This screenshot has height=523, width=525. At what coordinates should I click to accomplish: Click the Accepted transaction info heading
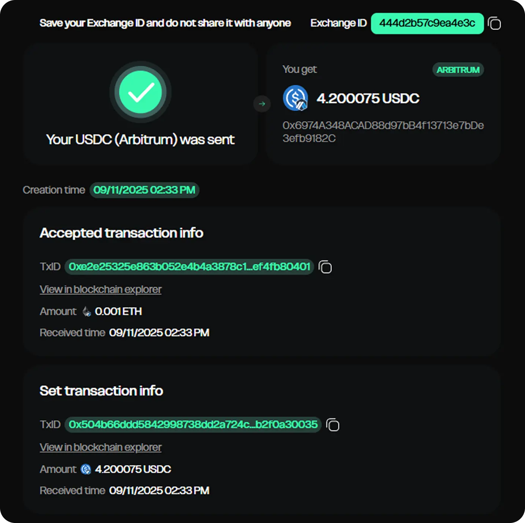tap(121, 233)
